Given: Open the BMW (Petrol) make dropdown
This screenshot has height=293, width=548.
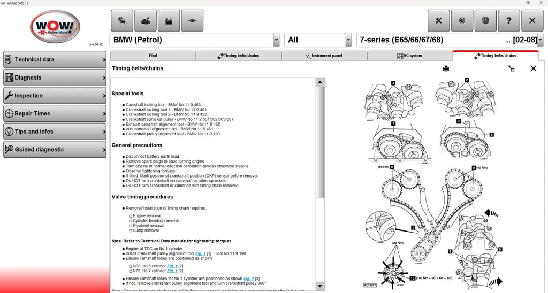Looking at the screenshot, I should pos(277,40).
